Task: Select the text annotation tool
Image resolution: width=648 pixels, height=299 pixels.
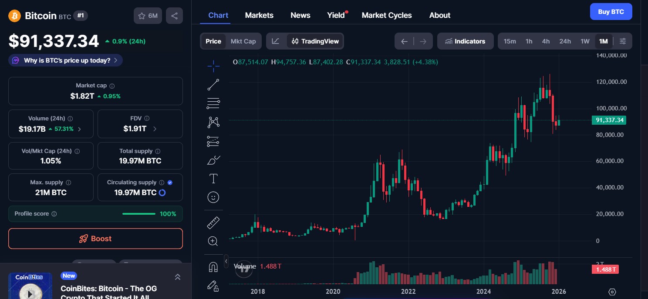Action: pos(213,178)
